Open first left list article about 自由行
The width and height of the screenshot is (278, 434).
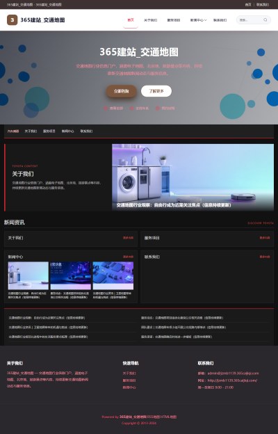pyautogui.click(x=47, y=318)
